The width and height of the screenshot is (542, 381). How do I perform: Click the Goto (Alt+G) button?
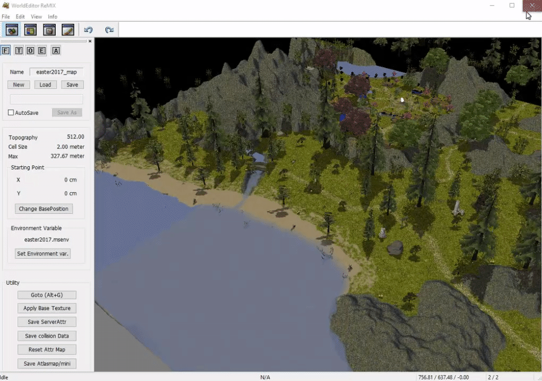click(47, 295)
